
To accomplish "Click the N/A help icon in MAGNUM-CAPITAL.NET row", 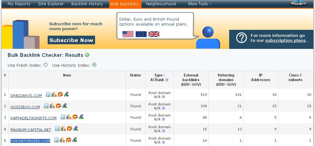I will 163,131.
